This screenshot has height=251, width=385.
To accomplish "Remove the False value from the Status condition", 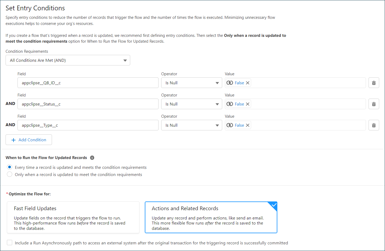I will 247,104.
